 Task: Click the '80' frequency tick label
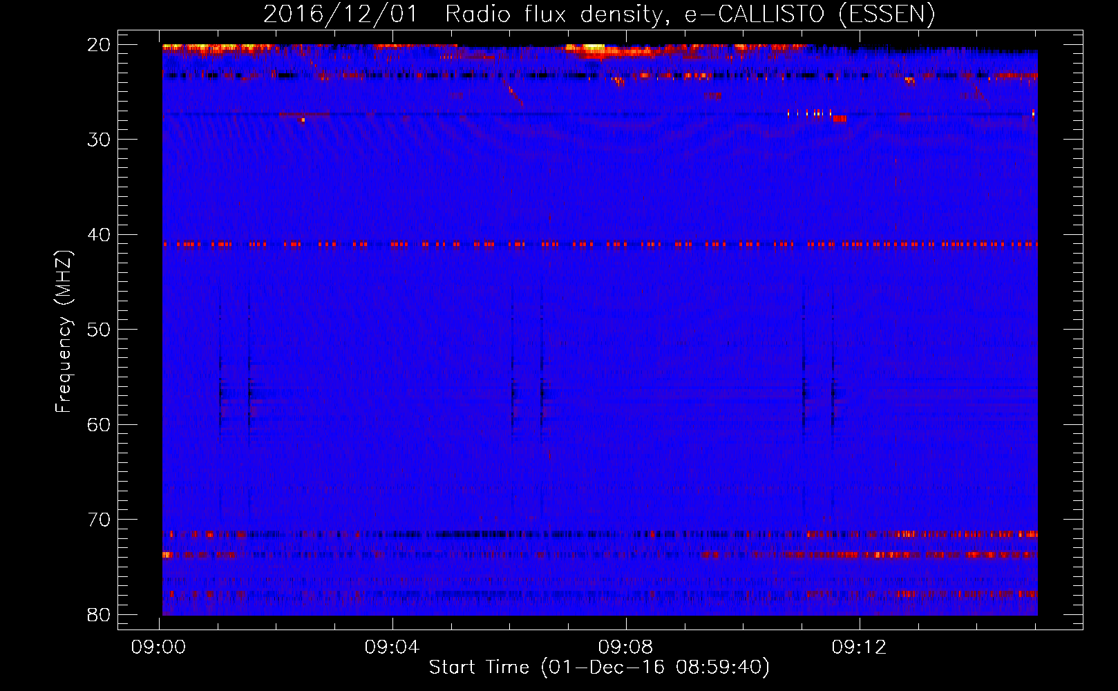pyautogui.click(x=99, y=614)
